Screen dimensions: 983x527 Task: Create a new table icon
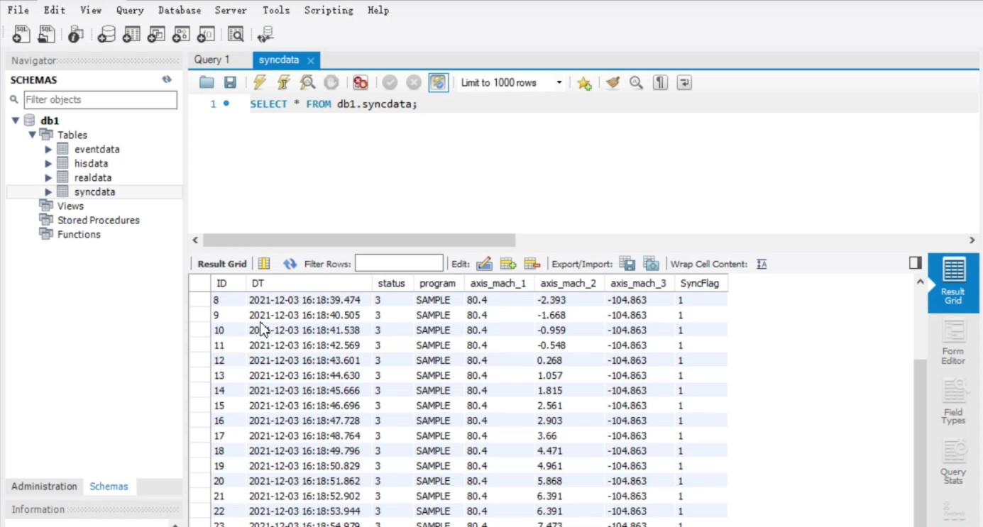(131, 34)
